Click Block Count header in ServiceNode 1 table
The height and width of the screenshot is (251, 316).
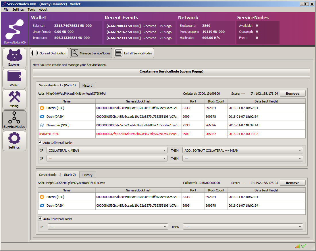[x=216, y=101]
